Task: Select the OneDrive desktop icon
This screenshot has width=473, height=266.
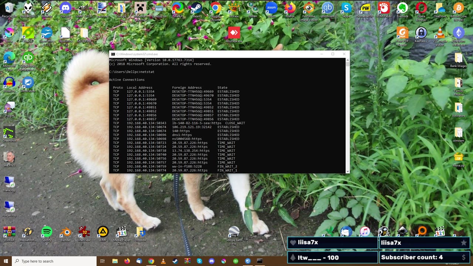Action: click(440, 10)
